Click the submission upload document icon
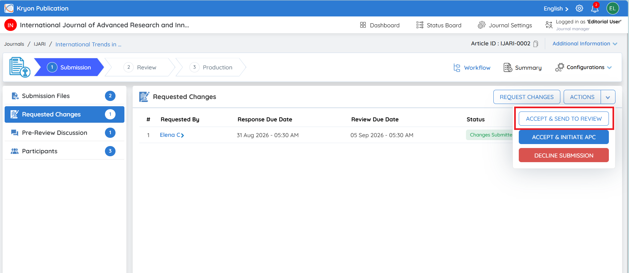 (20, 67)
